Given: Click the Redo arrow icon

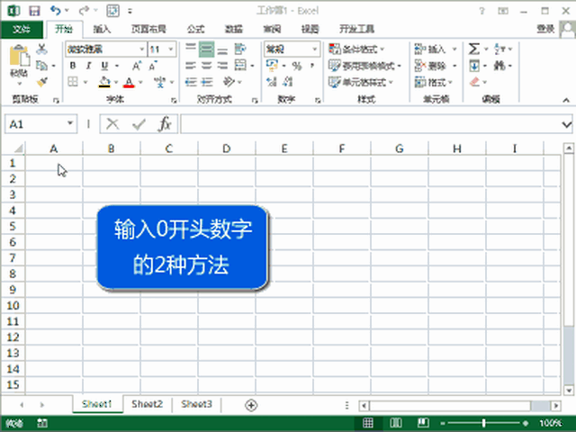Looking at the screenshot, I should point(84,11).
